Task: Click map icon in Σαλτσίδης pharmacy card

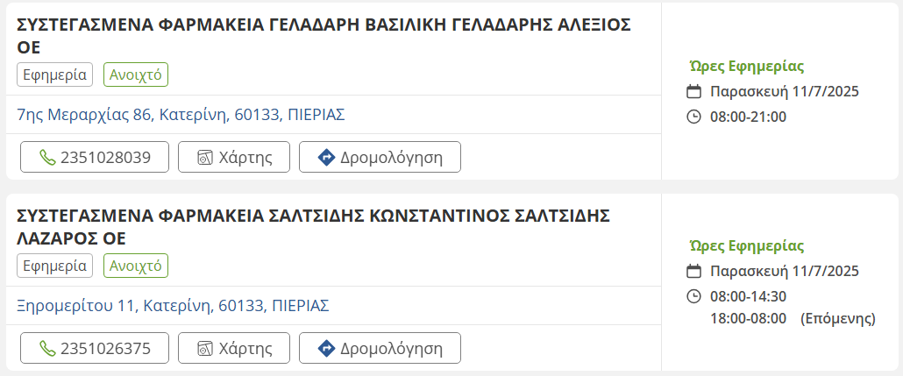Action: [205, 349]
